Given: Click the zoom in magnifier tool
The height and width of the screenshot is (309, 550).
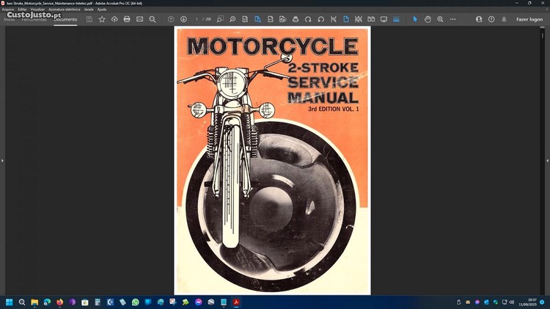Looking at the screenshot, I should (440, 19).
